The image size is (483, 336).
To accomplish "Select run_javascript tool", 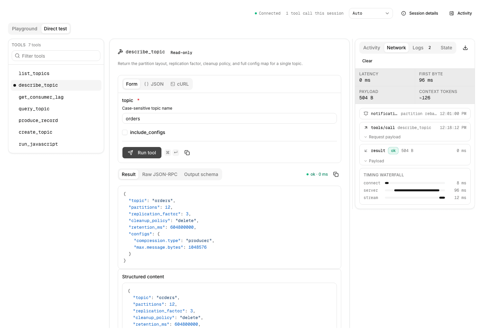I will click(x=56, y=144).
